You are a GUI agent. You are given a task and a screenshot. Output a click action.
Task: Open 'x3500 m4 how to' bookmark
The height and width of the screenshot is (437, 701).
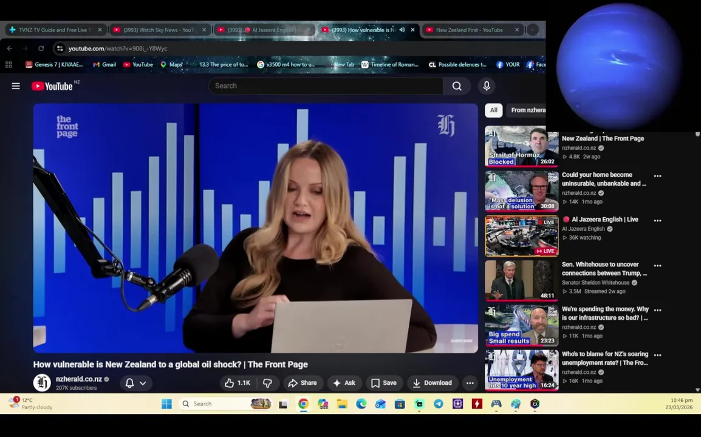pos(286,64)
